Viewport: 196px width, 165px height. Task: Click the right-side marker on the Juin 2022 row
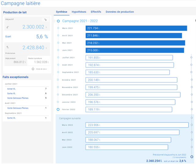pyautogui.click(x=192, y=147)
